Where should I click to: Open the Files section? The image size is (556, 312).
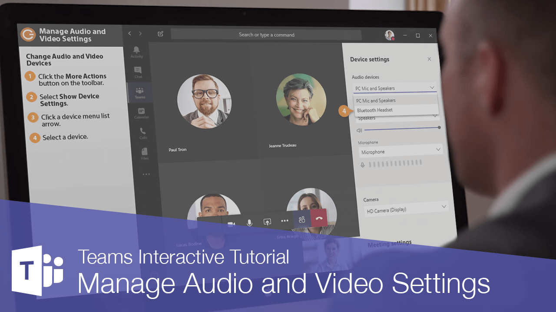click(145, 152)
